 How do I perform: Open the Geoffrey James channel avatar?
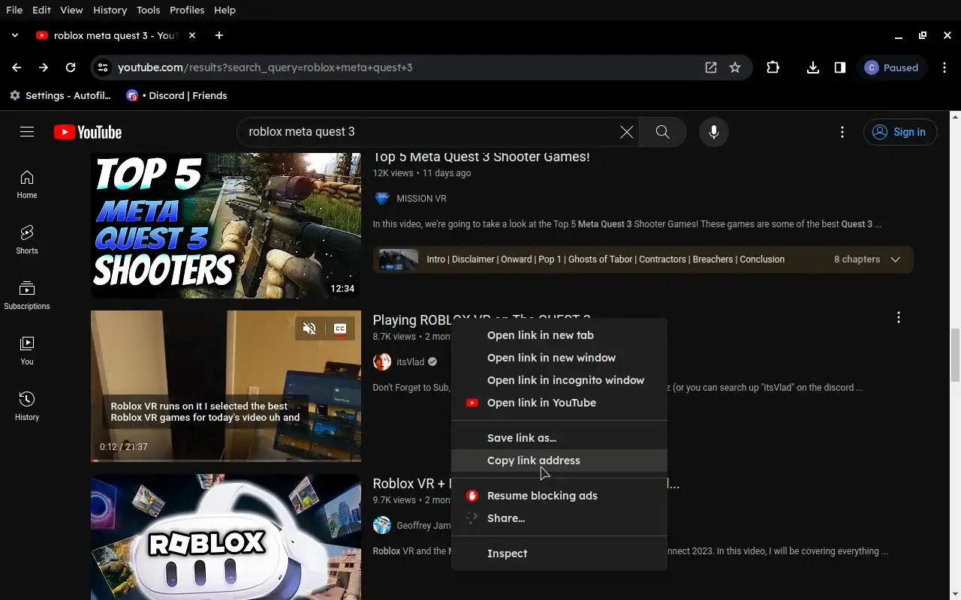click(x=382, y=526)
